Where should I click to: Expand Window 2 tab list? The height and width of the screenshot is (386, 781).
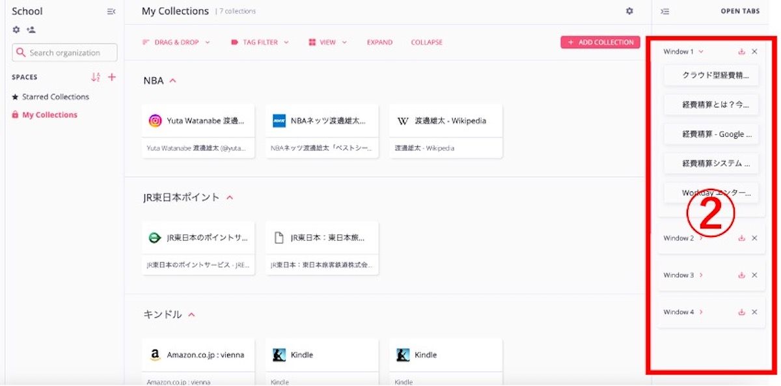tap(701, 238)
